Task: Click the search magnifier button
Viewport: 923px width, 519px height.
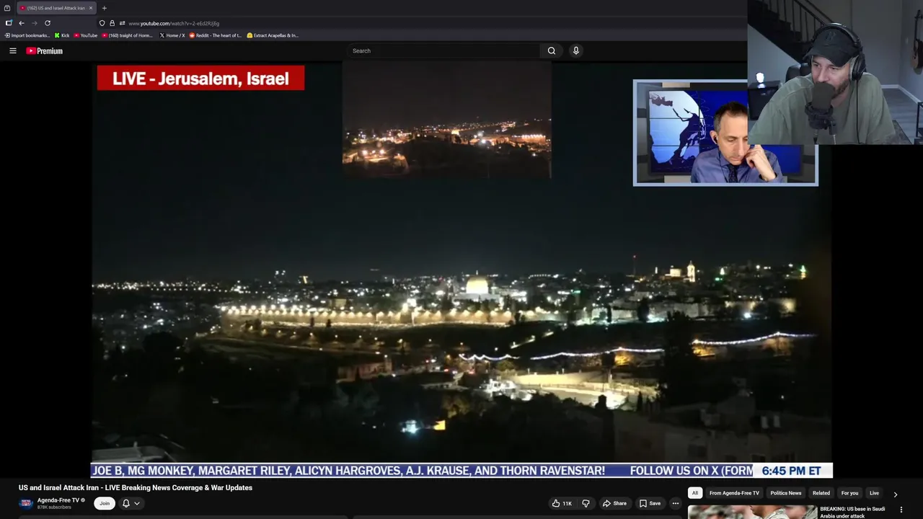Action: click(x=552, y=50)
